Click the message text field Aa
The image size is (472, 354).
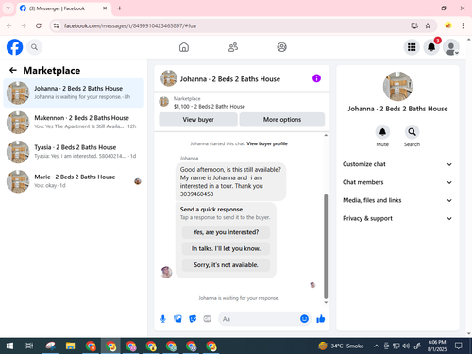(x=258, y=319)
